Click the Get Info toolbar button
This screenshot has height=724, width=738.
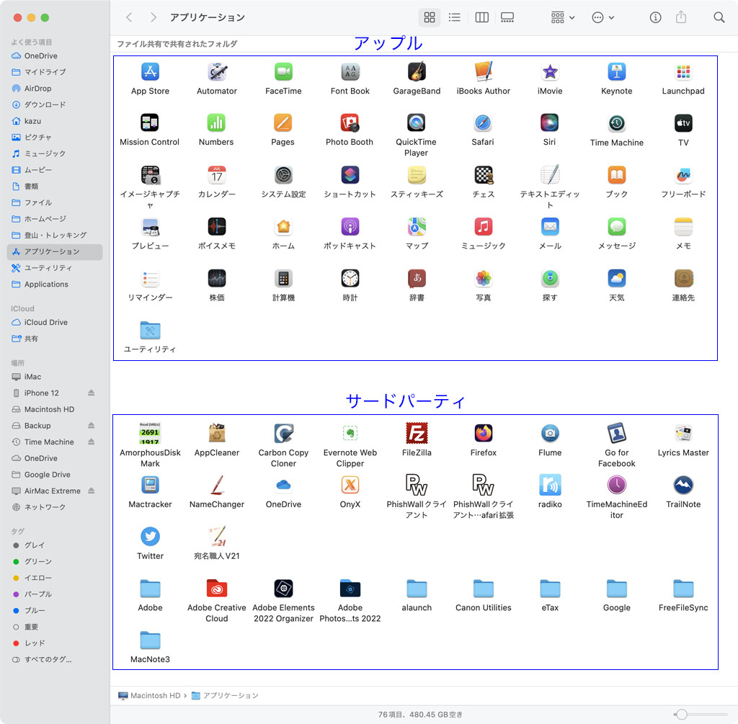point(655,17)
